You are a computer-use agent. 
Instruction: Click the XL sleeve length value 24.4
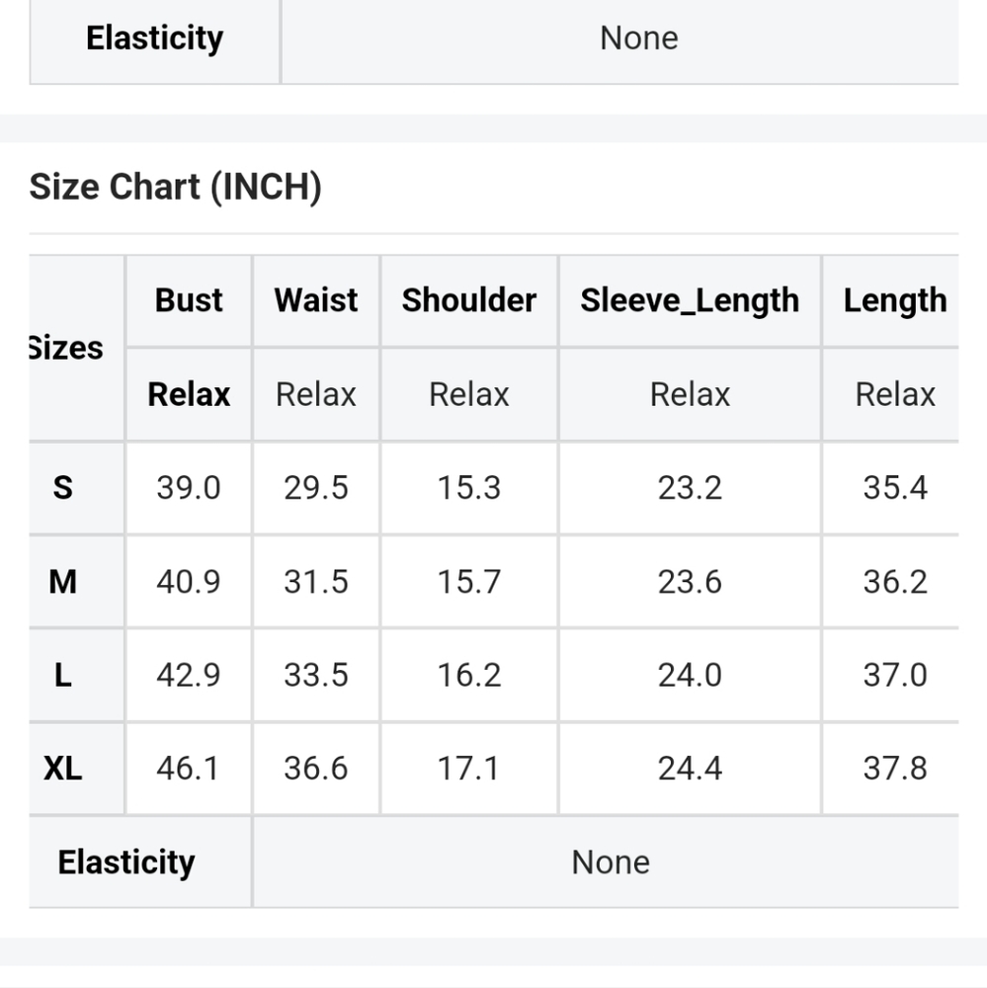tap(690, 768)
